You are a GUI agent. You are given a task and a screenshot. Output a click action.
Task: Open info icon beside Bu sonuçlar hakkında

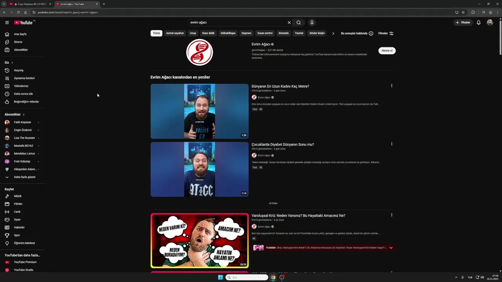pyautogui.click(x=371, y=33)
